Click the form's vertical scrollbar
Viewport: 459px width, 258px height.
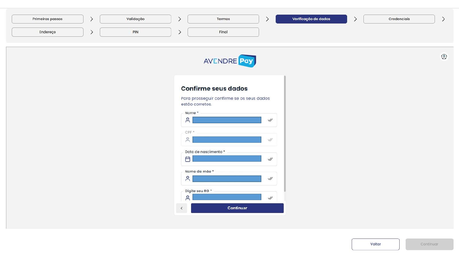pyautogui.click(x=285, y=134)
